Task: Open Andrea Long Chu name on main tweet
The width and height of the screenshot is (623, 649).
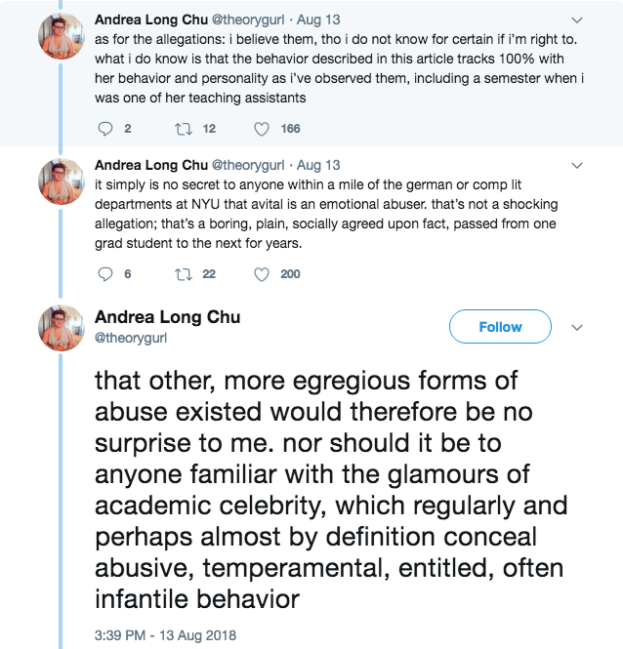Action: 167,317
